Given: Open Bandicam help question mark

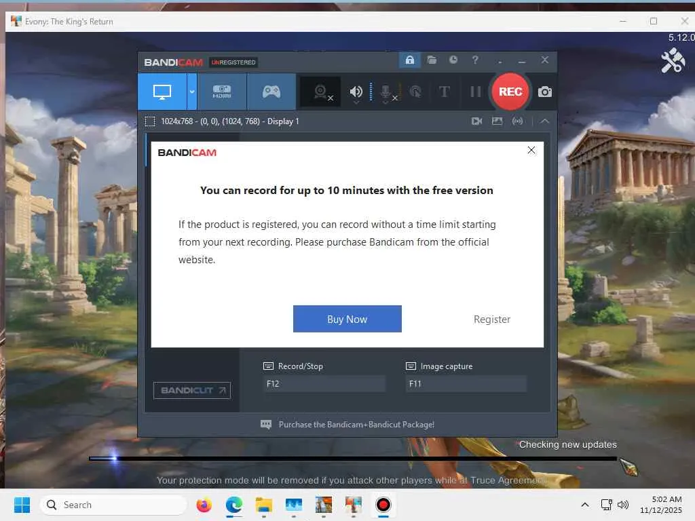Looking at the screenshot, I should pos(475,60).
